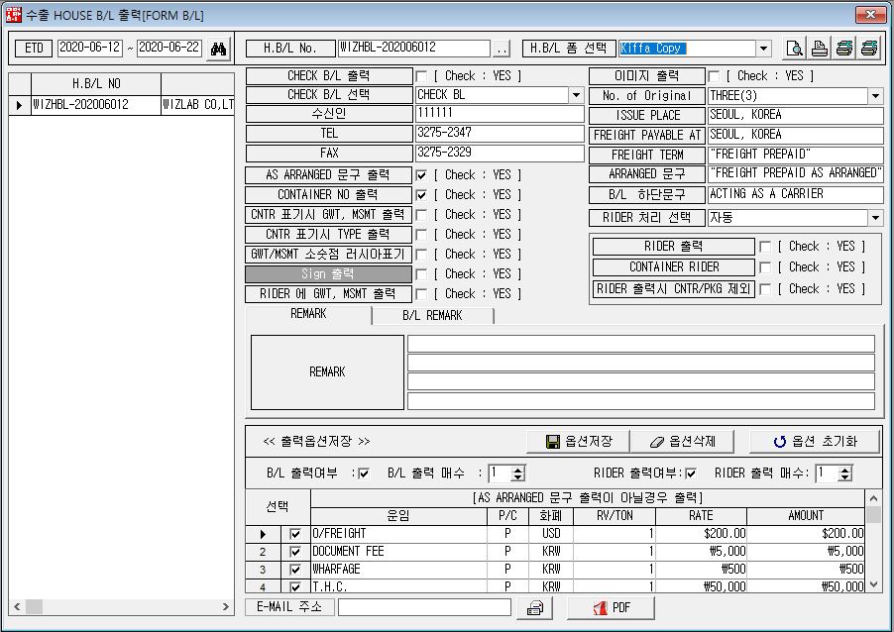The image size is (894, 632).
Task: Enable the CHECK B/L 출력 checkbox
Action: coord(421,76)
